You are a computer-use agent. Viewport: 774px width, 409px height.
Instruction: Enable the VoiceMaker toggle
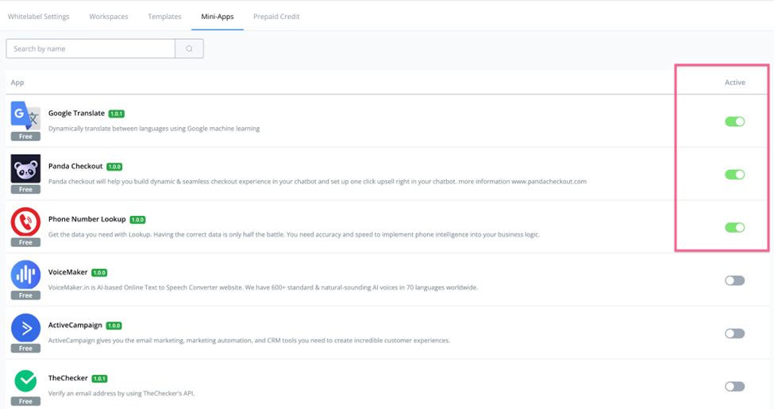(734, 280)
